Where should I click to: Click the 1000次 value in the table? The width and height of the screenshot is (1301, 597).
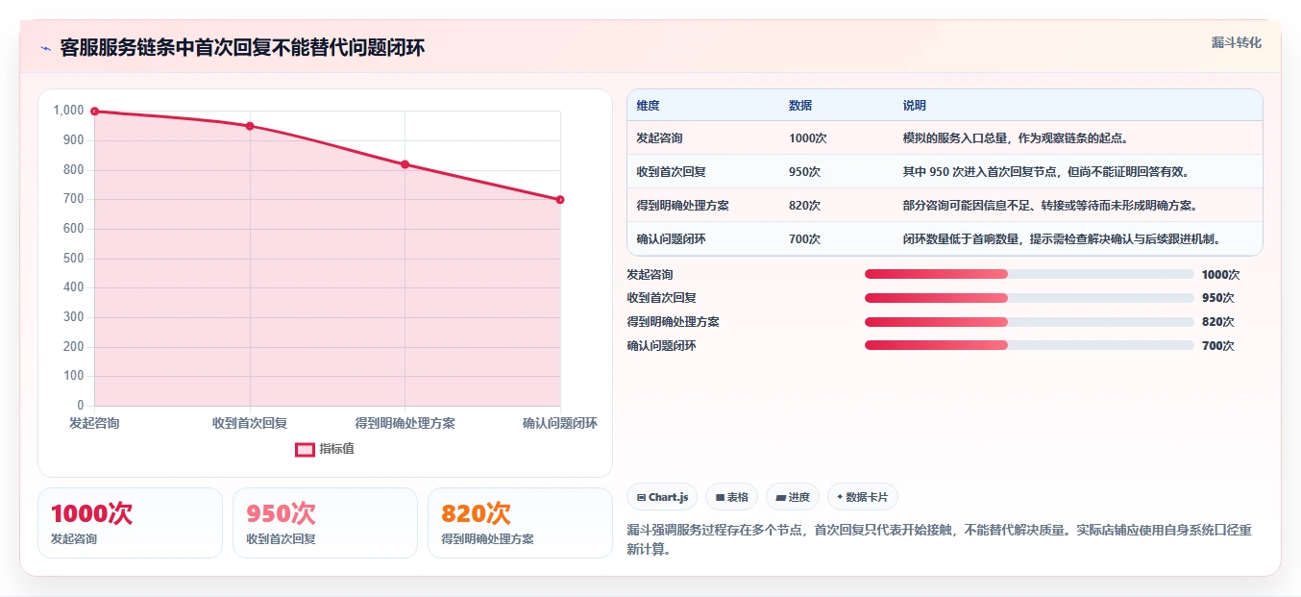point(807,138)
